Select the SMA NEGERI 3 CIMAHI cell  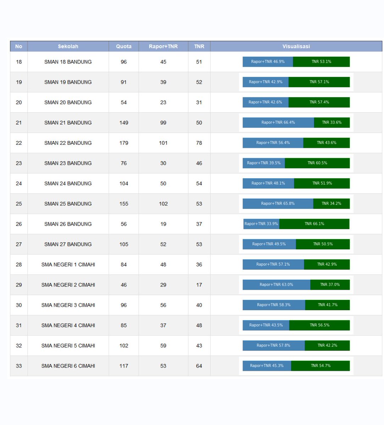pos(68,305)
